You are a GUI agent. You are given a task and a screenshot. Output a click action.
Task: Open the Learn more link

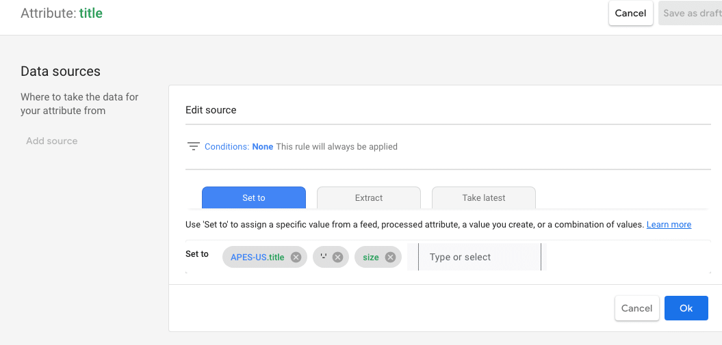pos(669,225)
